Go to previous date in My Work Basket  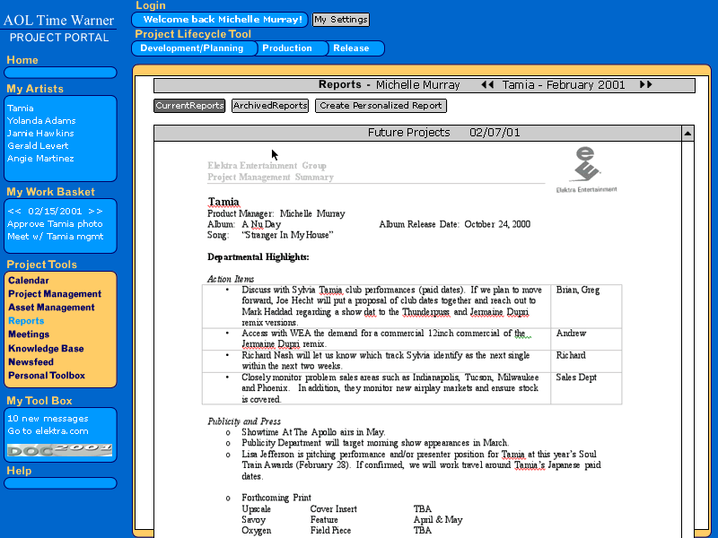click(x=14, y=212)
